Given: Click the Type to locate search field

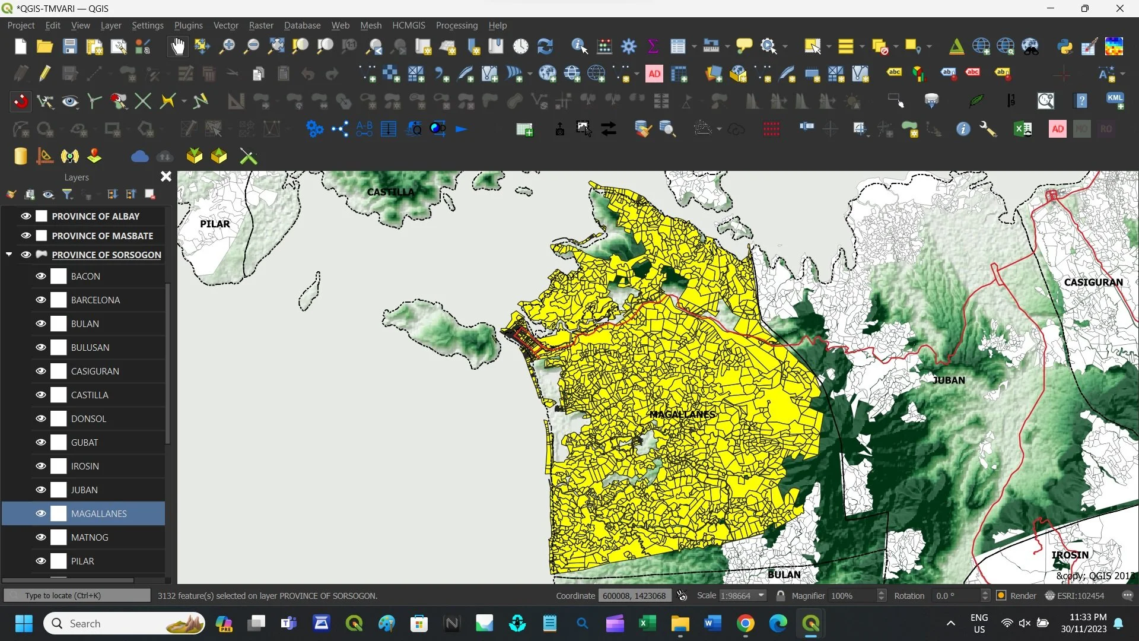Looking at the screenshot, I should pos(77,595).
